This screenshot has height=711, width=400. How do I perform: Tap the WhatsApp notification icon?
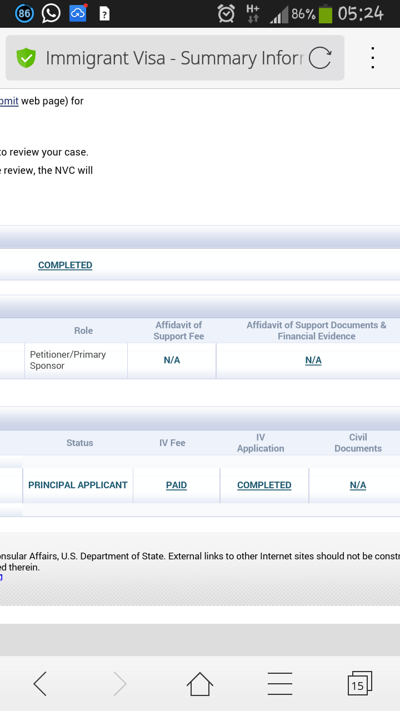[x=51, y=13]
